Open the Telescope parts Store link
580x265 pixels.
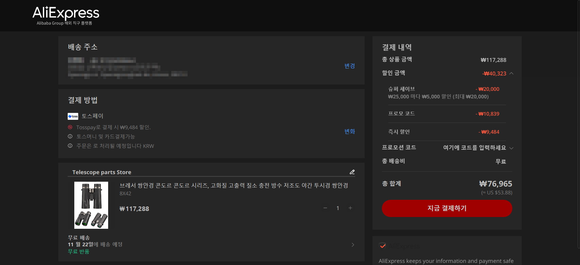[102, 172]
